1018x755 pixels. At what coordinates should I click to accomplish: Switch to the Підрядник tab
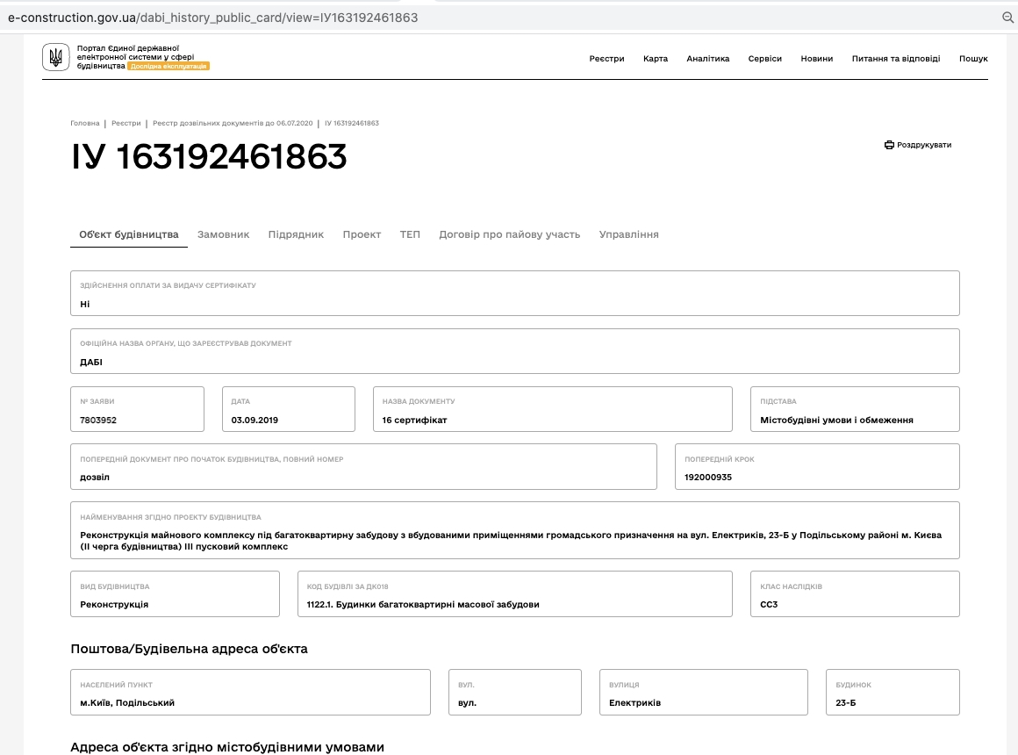point(296,234)
